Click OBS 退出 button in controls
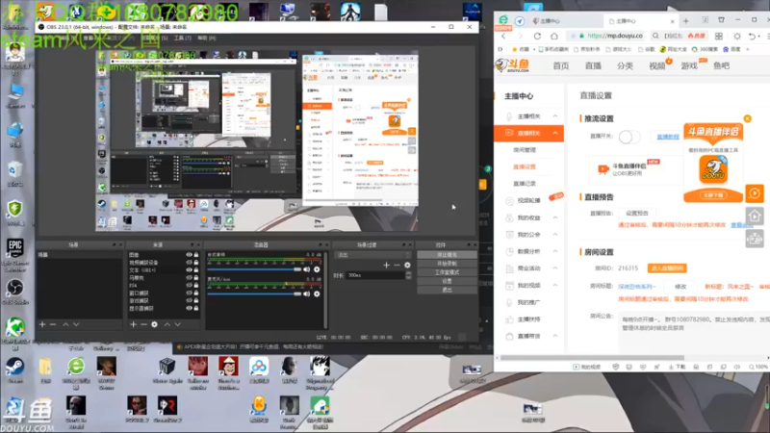Screen dimensions: 770x433 pyautogui.click(x=447, y=291)
